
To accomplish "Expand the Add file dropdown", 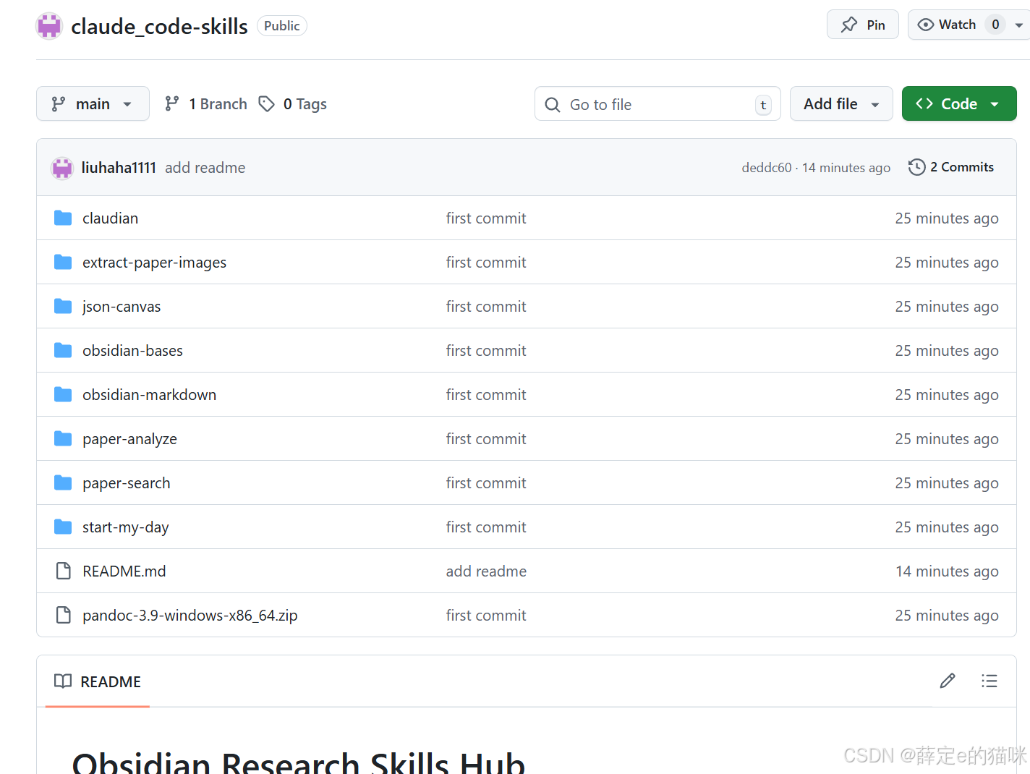I will [841, 103].
